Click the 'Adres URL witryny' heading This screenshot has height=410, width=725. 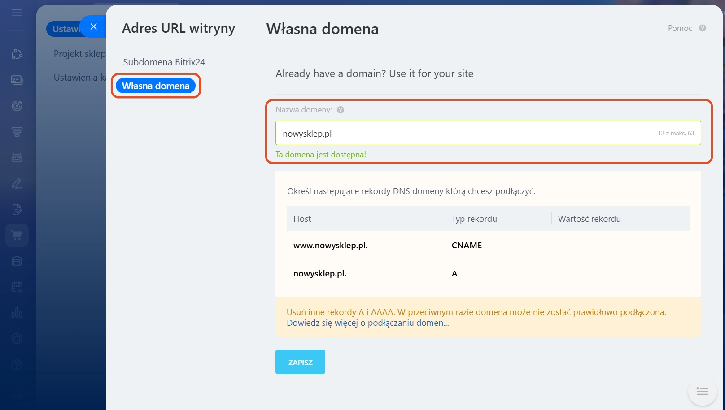179,29
